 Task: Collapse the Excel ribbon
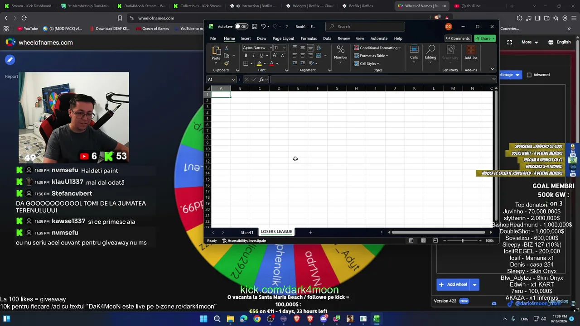[493, 69]
